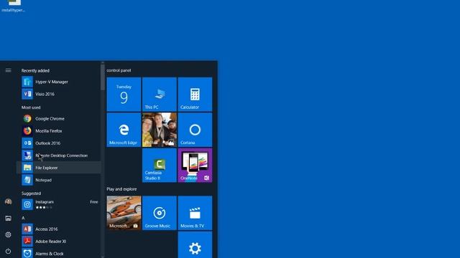Open Settings gear in Start left rail

[x=8, y=234]
